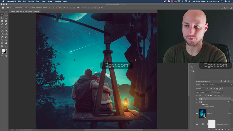Toggle layer filtering on/off switch

coord(223,88)
